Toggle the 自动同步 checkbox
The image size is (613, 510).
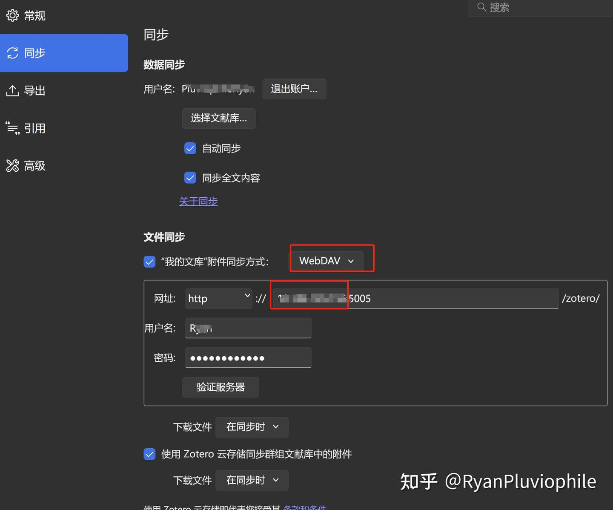(190, 148)
